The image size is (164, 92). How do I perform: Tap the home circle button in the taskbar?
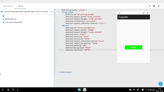point(13,90)
